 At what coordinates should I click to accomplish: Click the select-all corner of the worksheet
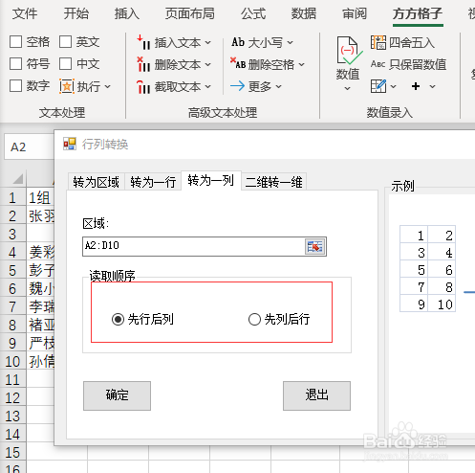pos(17,178)
